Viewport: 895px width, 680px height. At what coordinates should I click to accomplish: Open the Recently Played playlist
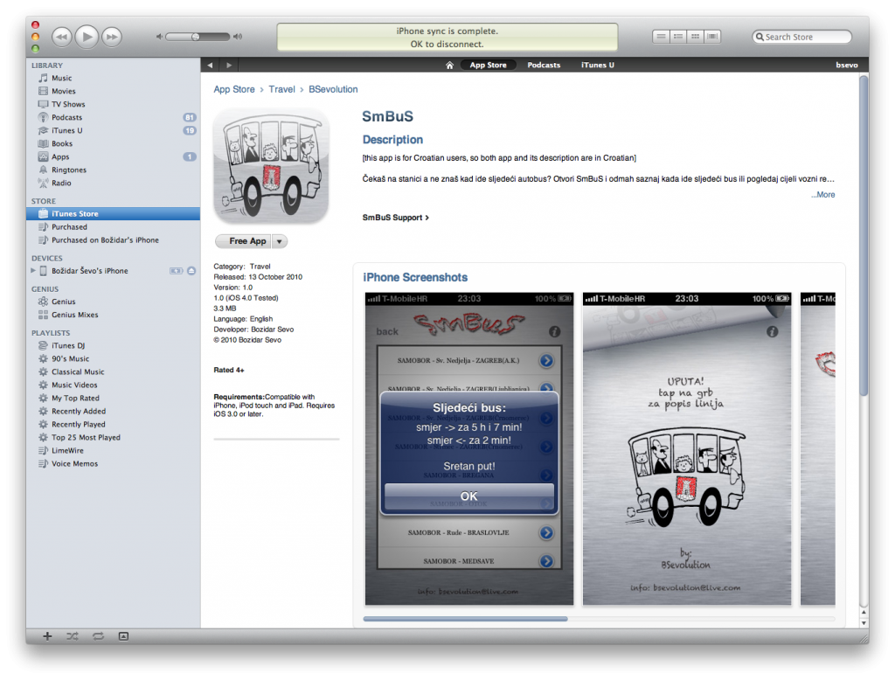pyautogui.click(x=113, y=425)
